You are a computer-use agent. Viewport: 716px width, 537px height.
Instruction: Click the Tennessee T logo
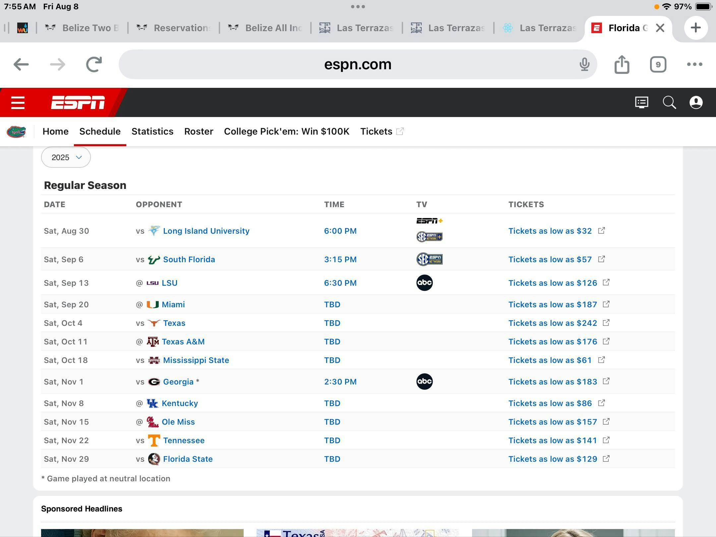click(154, 441)
